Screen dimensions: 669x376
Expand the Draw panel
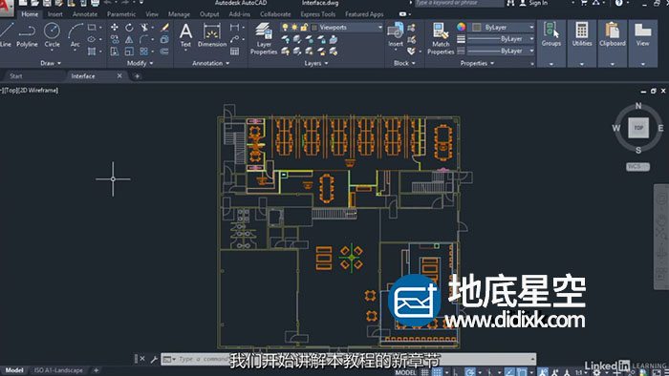51,63
